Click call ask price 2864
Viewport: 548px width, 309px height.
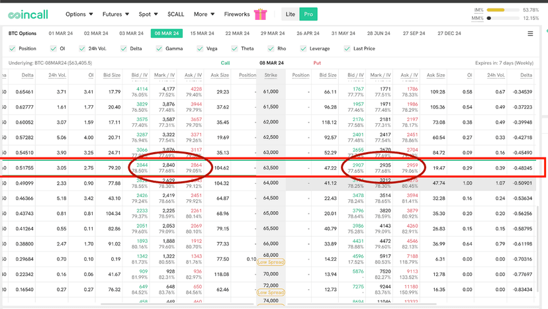click(x=196, y=165)
